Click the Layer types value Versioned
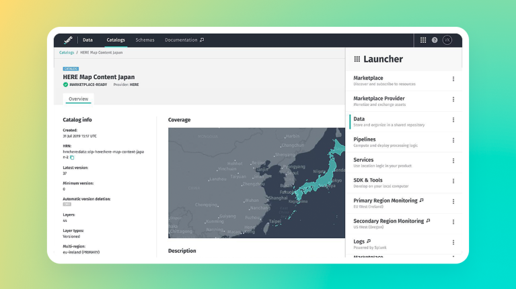516x289 pixels. (71, 237)
